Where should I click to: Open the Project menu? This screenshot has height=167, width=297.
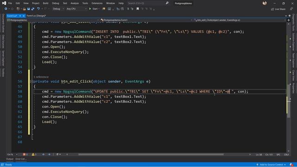click(x=36, y=3)
